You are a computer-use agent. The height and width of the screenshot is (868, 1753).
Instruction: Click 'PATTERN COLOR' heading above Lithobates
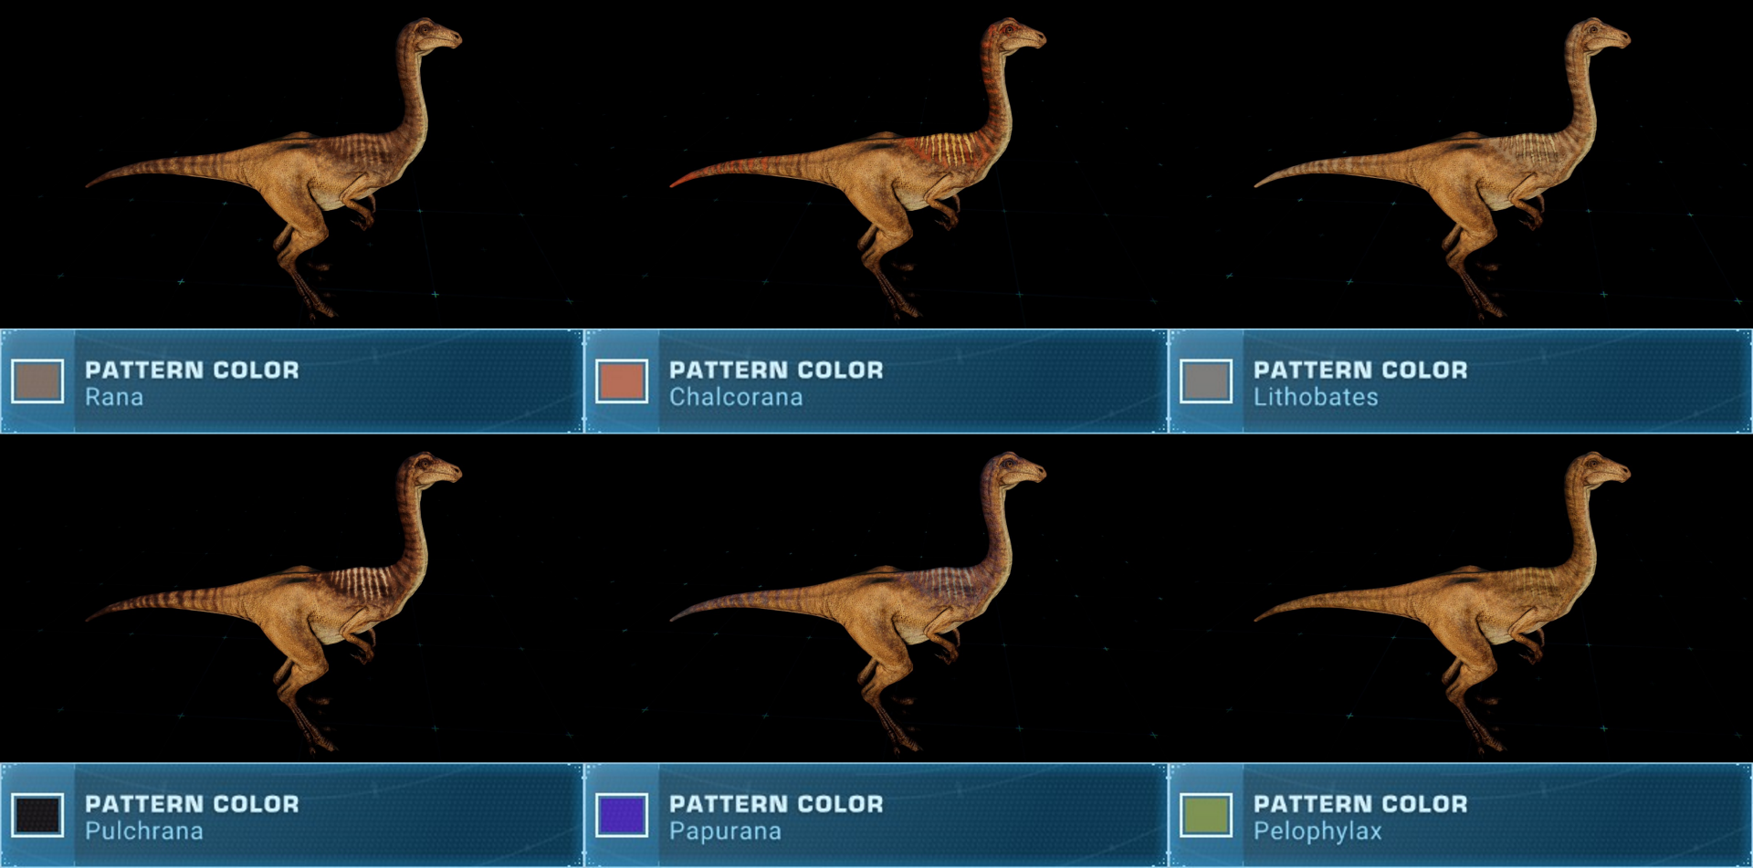[x=1360, y=370]
